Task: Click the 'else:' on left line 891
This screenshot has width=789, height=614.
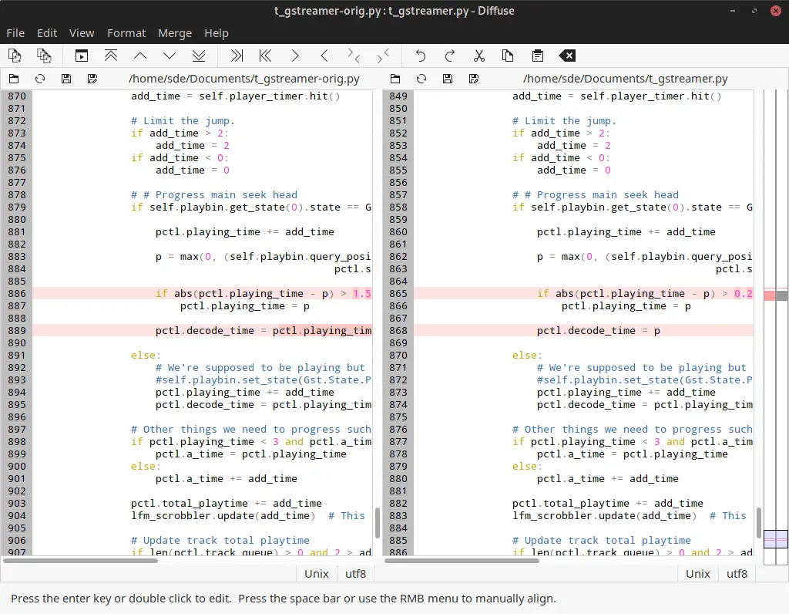Action: (146, 355)
